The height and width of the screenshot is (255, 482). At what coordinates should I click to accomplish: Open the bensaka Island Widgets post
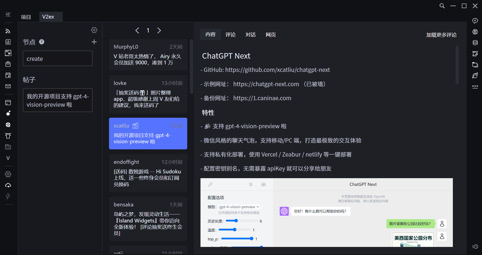pyautogui.click(x=148, y=219)
